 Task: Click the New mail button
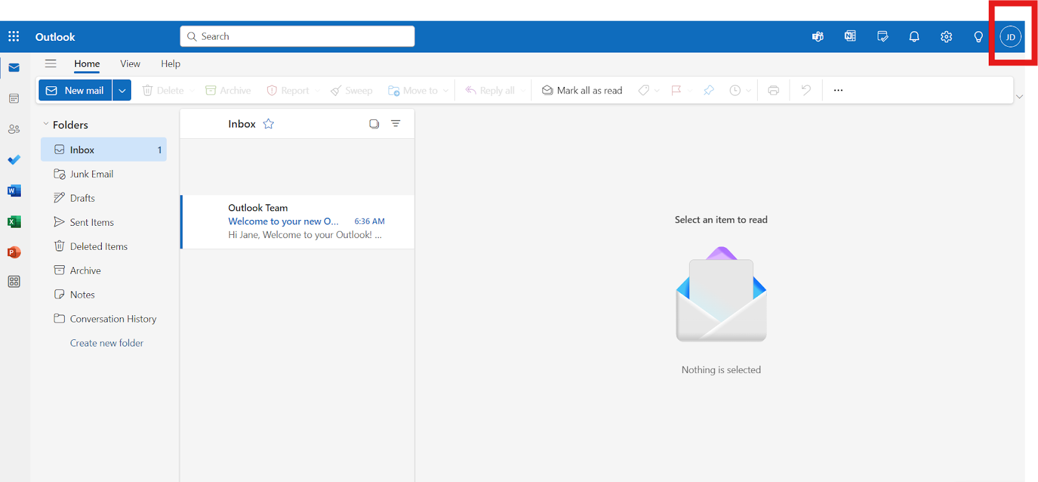coord(75,90)
